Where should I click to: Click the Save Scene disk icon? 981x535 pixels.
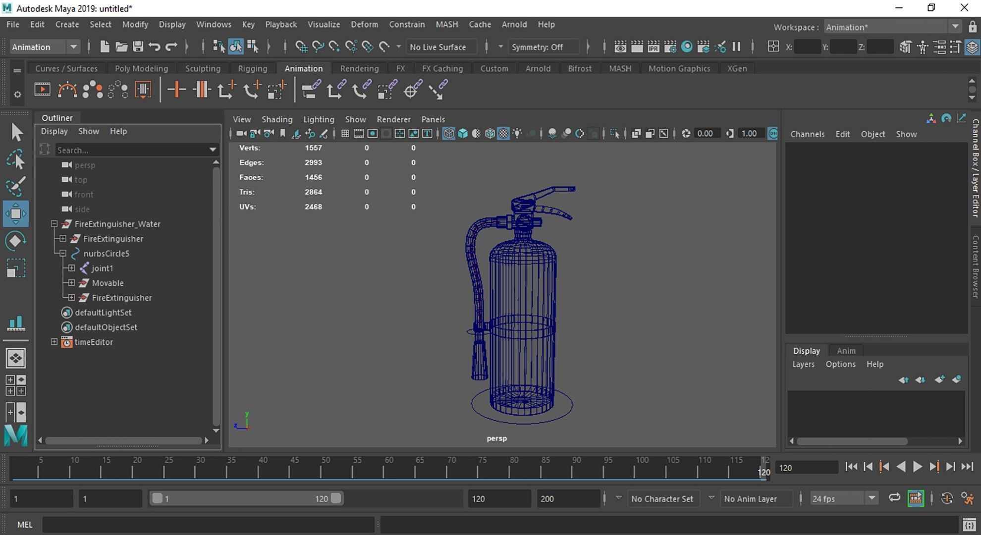pos(138,47)
